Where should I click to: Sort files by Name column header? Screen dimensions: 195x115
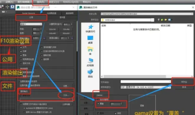[x=104, y=26]
